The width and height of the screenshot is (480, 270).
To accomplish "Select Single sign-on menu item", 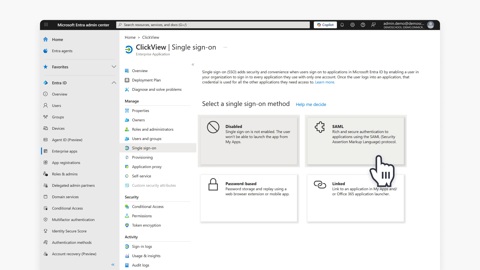I will [158, 148].
